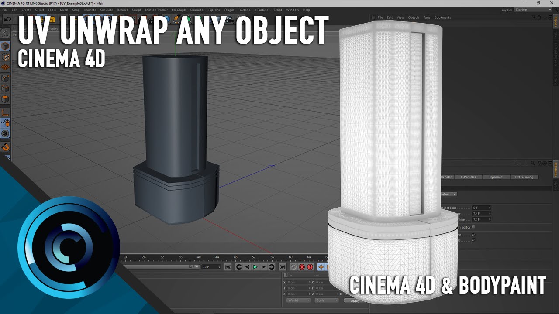Activate the Workplane mode icon

(x=5, y=68)
